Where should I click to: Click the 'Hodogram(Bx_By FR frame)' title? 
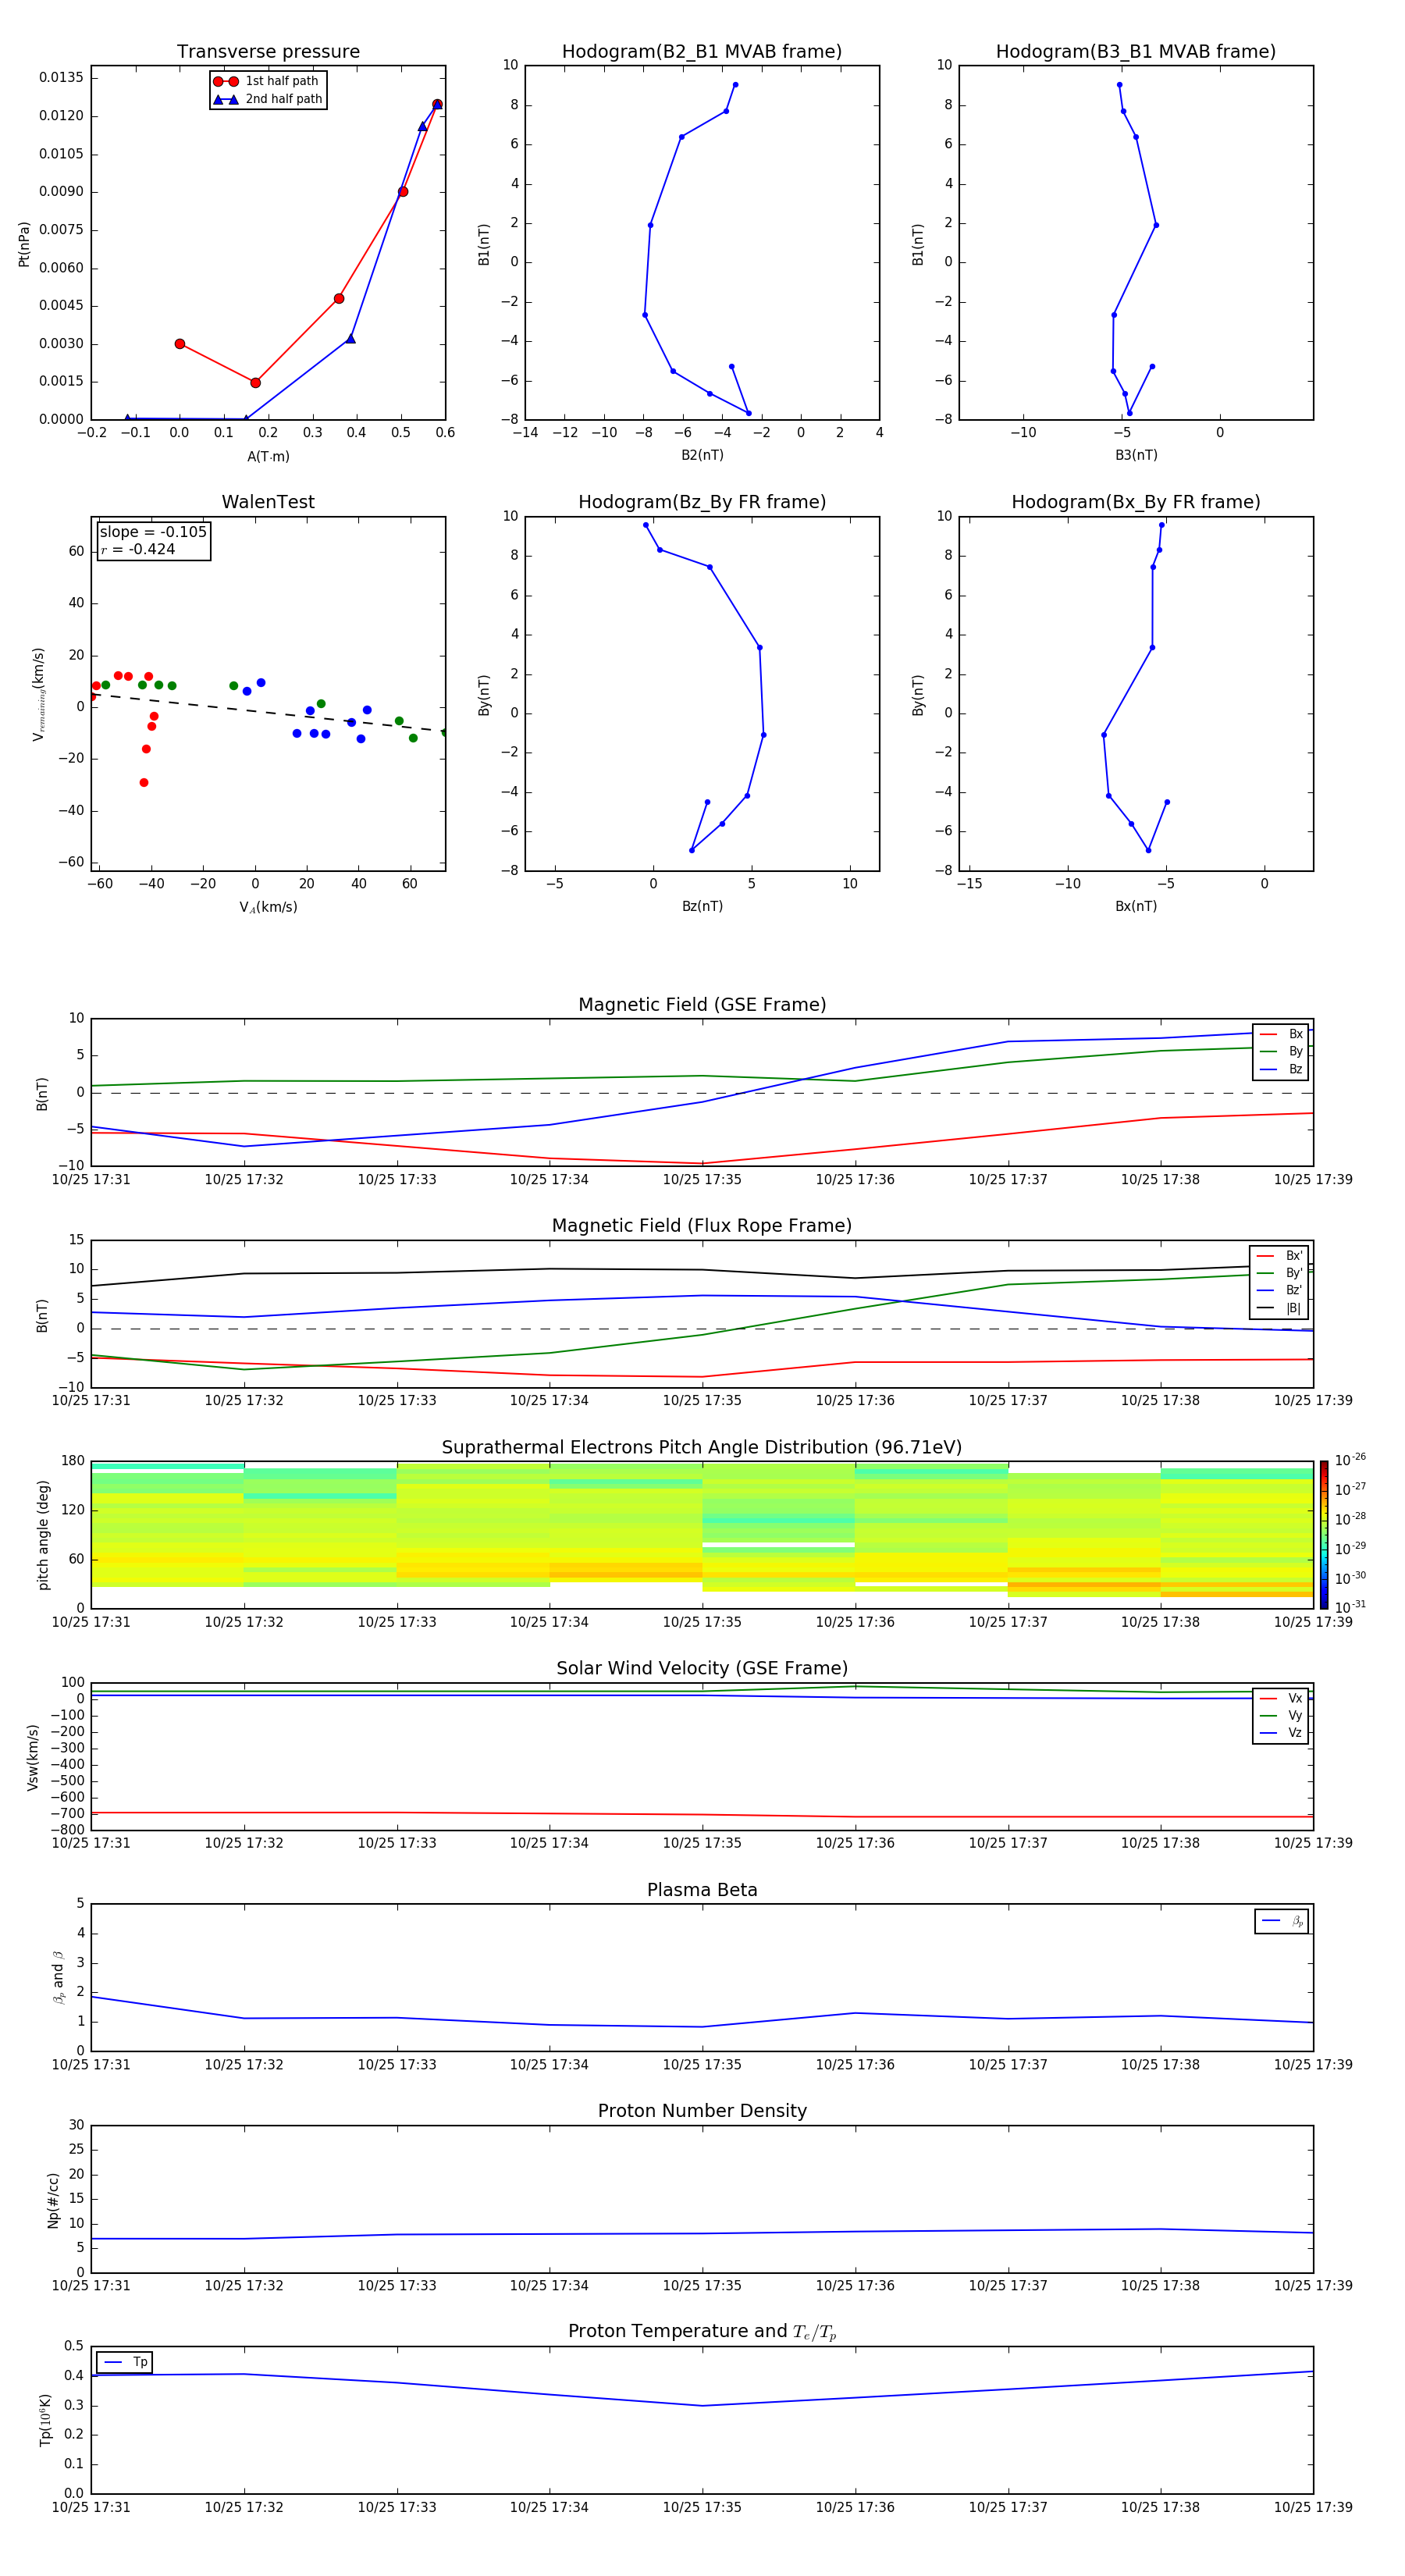(x=1136, y=502)
